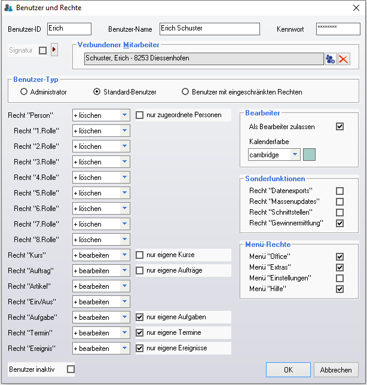Click the select employee icon

click(x=331, y=59)
